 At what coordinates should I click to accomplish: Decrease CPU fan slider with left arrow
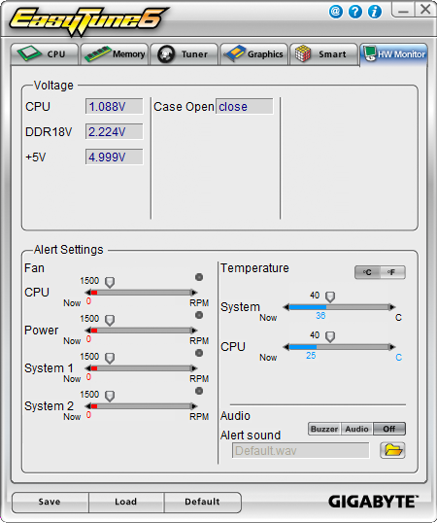pyautogui.click(x=87, y=293)
